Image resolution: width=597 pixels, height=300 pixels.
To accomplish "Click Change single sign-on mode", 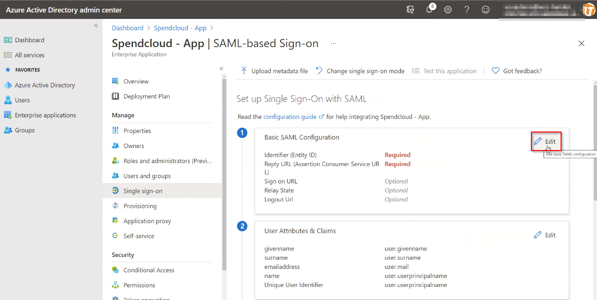I will click(x=360, y=71).
